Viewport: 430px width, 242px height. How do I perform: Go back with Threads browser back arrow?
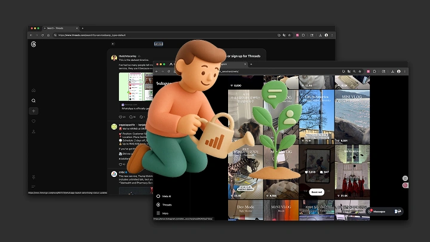tap(30, 35)
